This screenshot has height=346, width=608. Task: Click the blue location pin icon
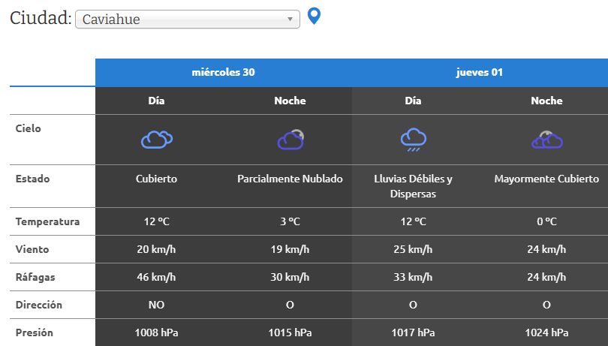coord(315,16)
